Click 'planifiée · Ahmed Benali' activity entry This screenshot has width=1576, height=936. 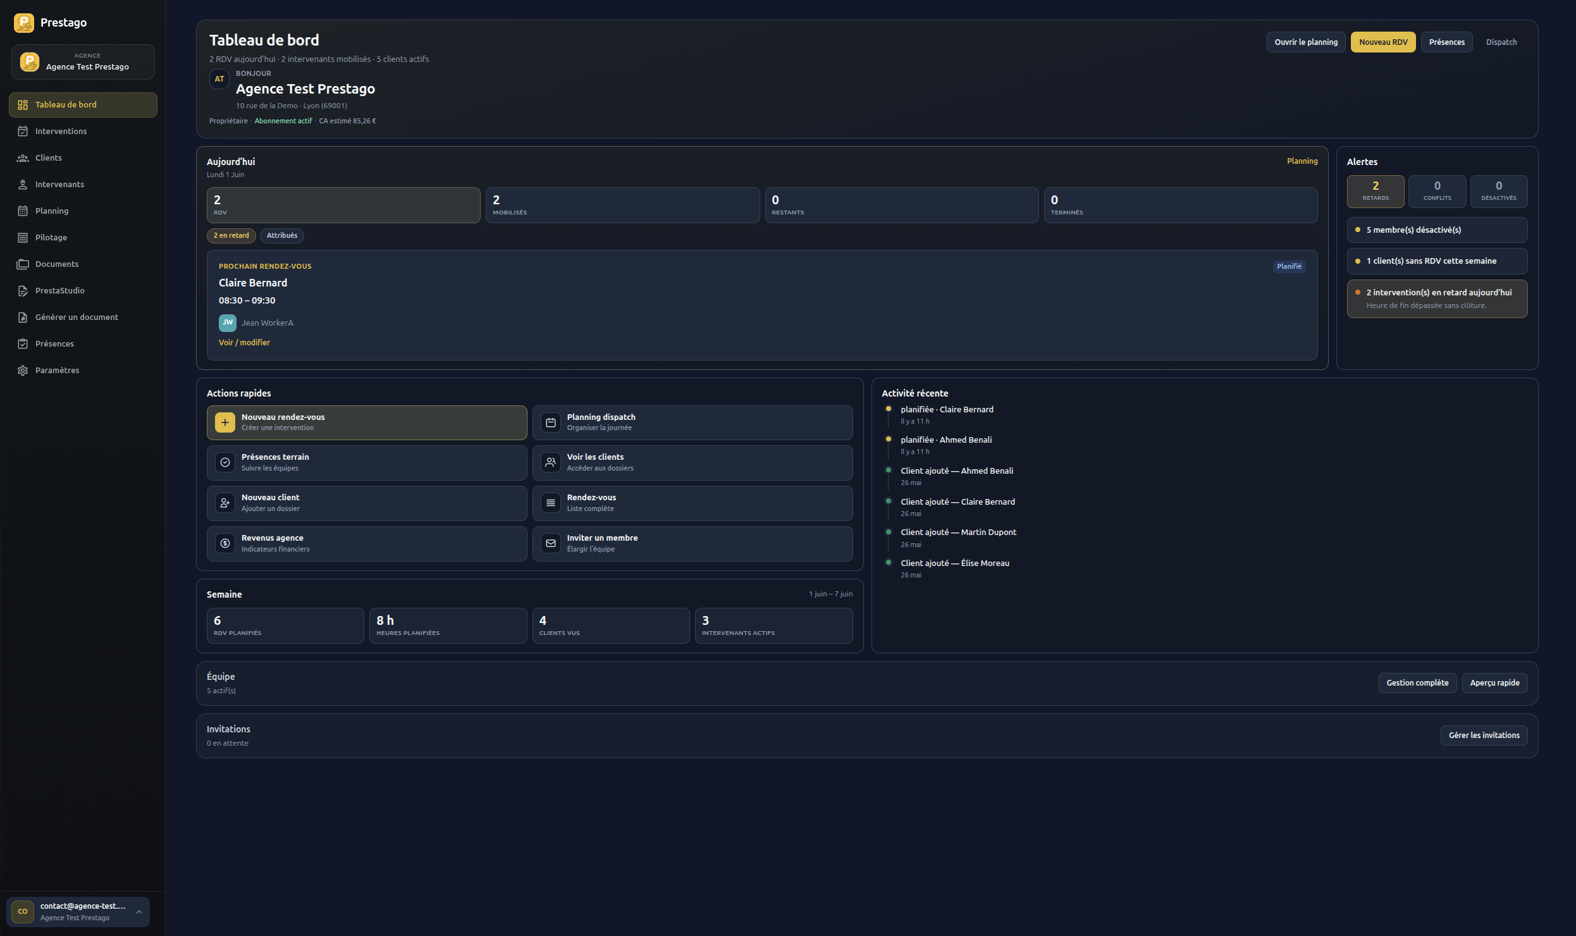pos(946,440)
